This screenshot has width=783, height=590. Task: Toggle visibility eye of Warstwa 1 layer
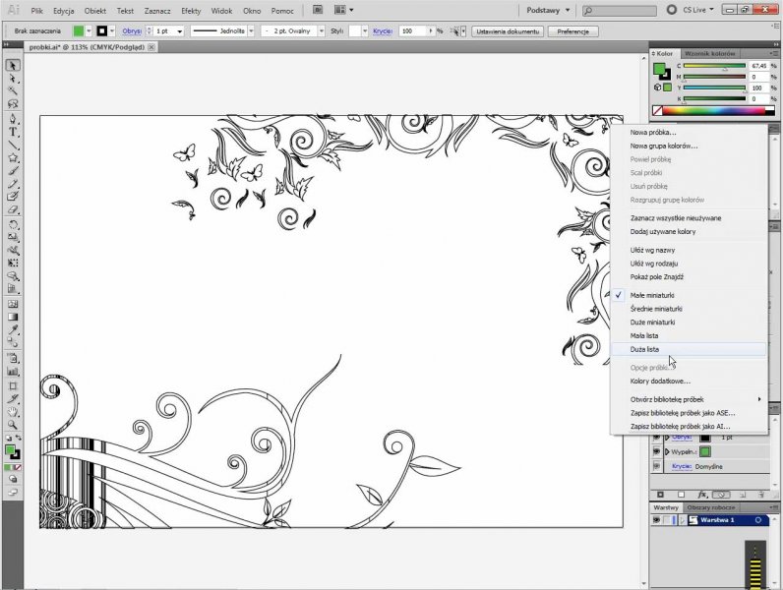point(656,519)
